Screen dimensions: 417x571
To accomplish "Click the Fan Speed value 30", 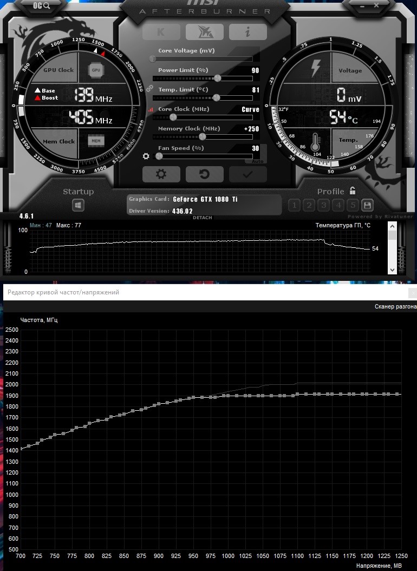I will (x=255, y=149).
